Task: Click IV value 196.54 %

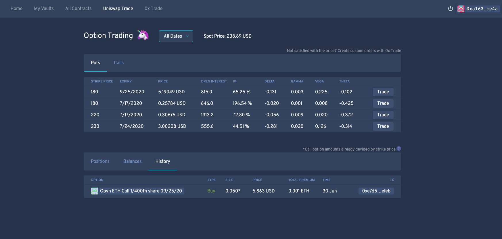Action: click(242, 103)
